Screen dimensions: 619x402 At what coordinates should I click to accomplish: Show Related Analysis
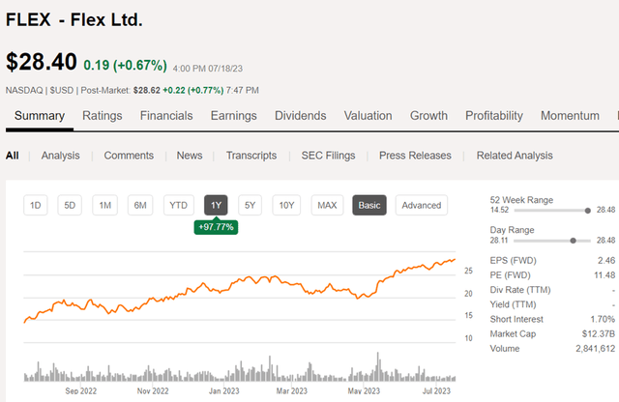(x=515, y=156)
